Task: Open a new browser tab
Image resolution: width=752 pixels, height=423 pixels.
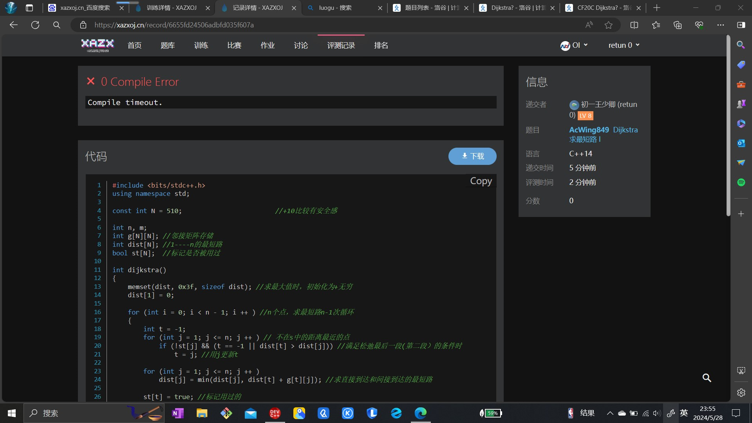Action: click(x=657, y=8)
